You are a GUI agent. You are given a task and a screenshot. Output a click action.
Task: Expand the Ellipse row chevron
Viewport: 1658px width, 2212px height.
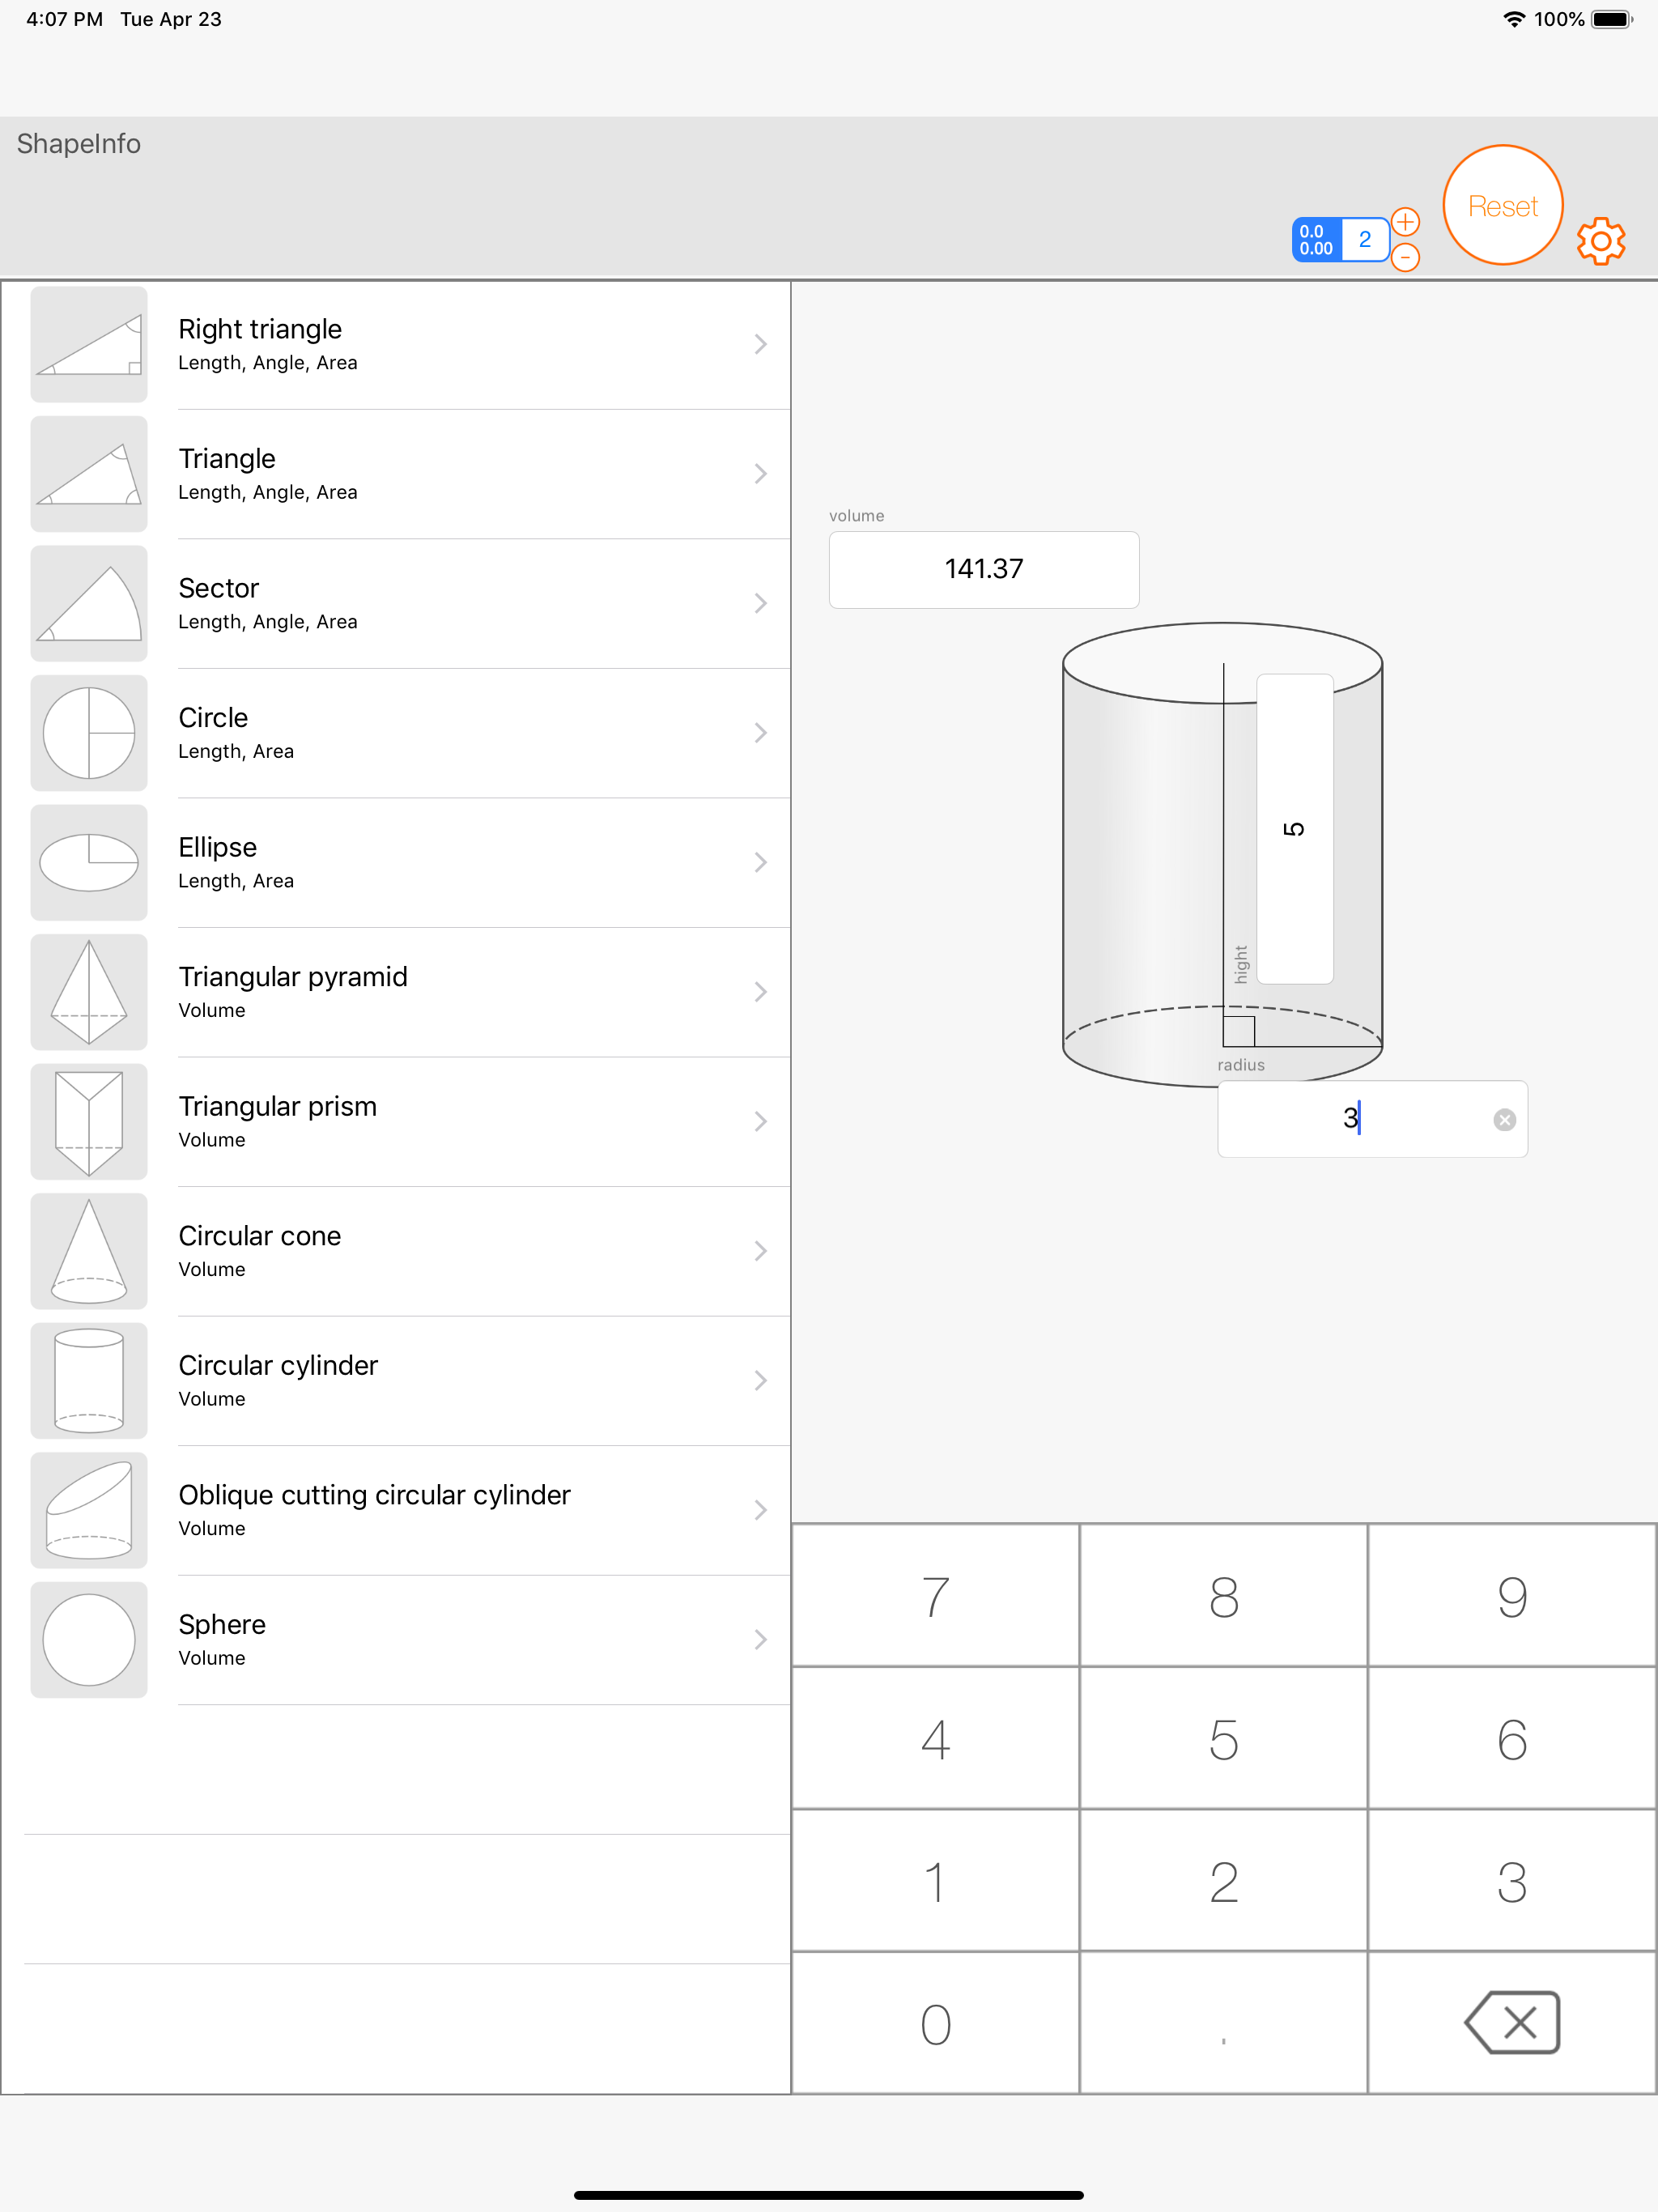(x=760, y=863)
